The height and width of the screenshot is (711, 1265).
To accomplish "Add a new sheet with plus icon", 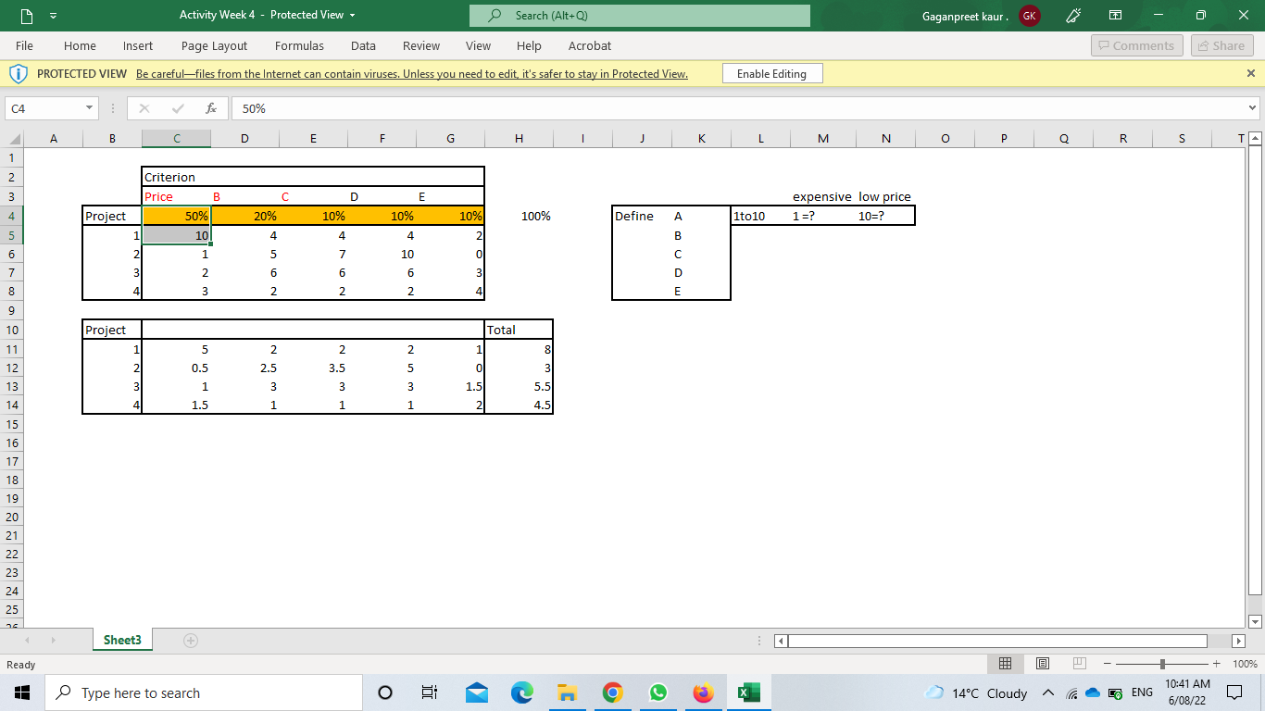I will [x=191, y=640].
